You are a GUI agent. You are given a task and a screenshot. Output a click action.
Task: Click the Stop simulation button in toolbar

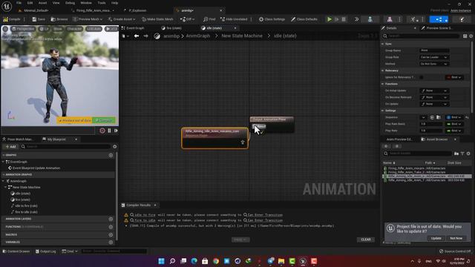click(344, 19)
